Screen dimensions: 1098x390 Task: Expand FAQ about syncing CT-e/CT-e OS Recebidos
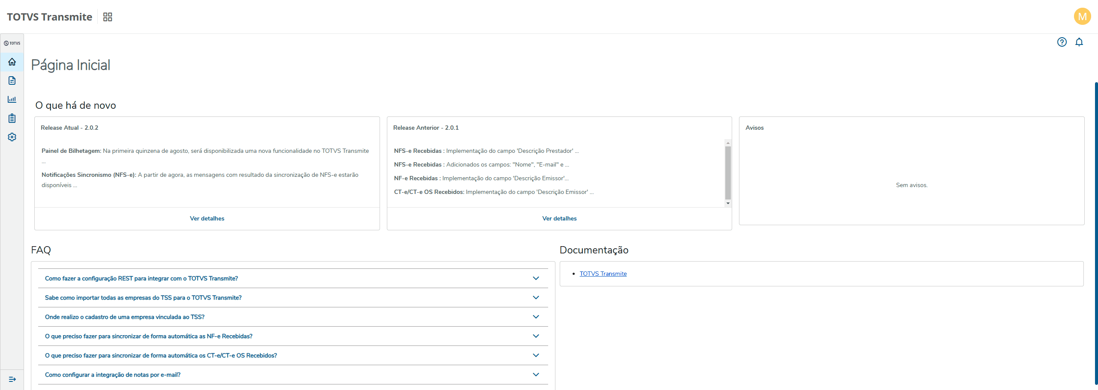[x=293, y=355]
